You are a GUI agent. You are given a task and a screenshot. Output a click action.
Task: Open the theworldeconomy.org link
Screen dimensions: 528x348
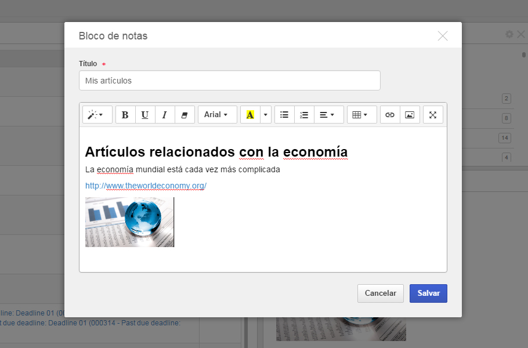click(146, 186)
